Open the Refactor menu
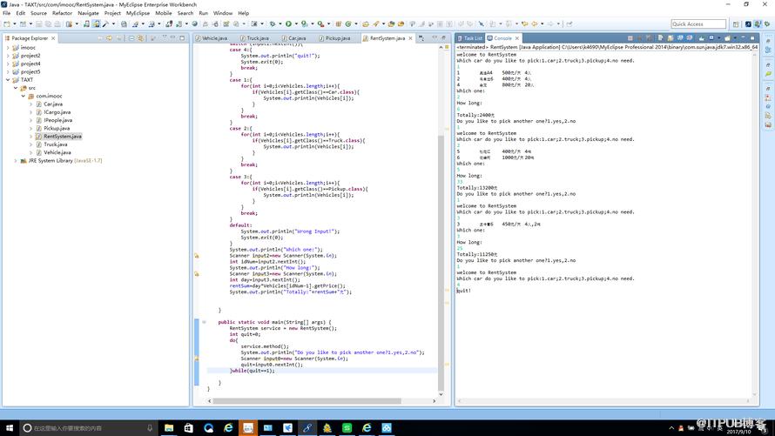Viewport: 775px width, 436px height. 63,13
